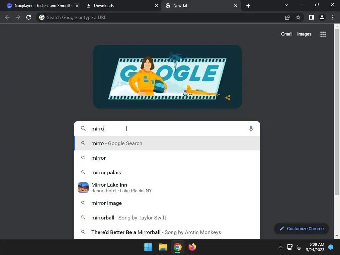Select There'd Better Be a Mirrorball suggestion
340x255 pixels.
tap(167, 232)
